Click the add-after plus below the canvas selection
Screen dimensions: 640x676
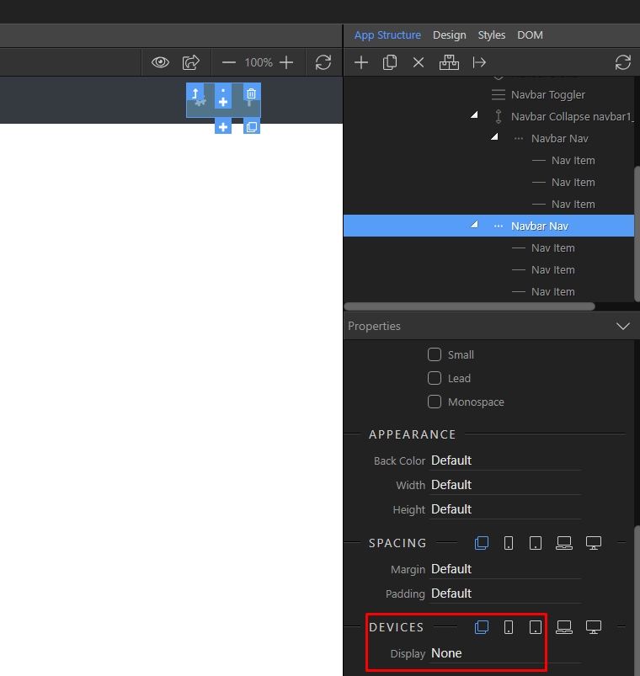point(223,127)
